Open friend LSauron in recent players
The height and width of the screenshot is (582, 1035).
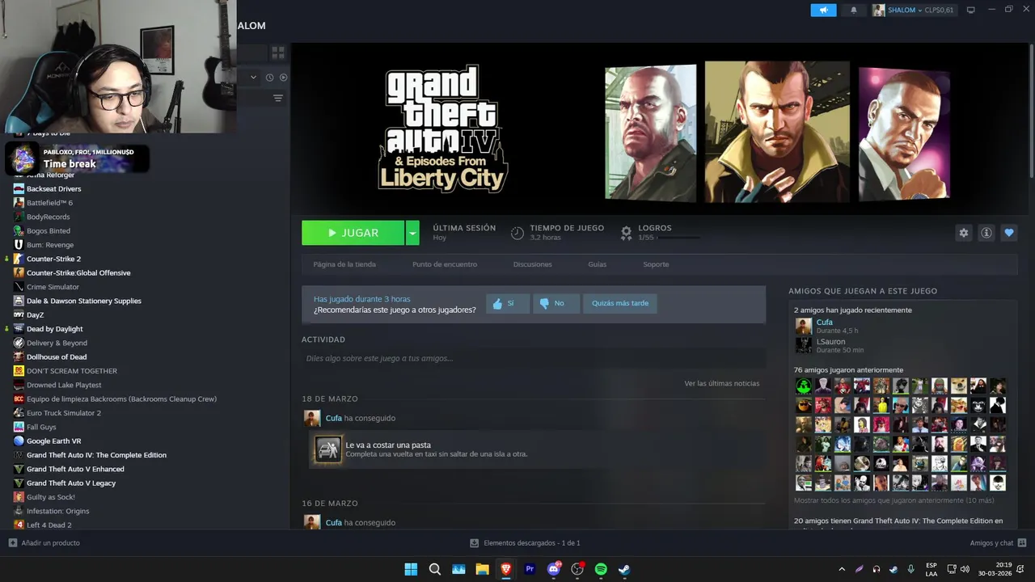click(830, 342)
